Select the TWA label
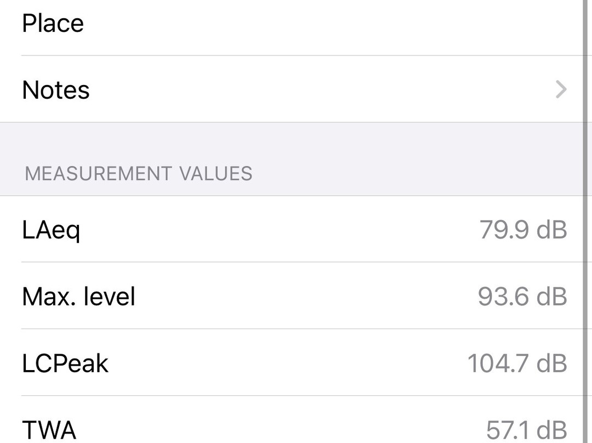 point(49,430)
